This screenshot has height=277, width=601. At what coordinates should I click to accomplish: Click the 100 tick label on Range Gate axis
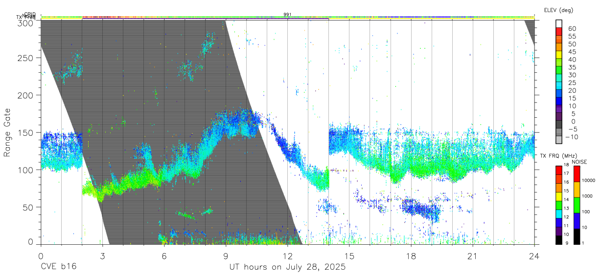coord(25,170)
